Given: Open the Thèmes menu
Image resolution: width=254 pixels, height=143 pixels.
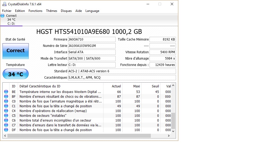Looking at the screenshot, I should pos(52,11).
